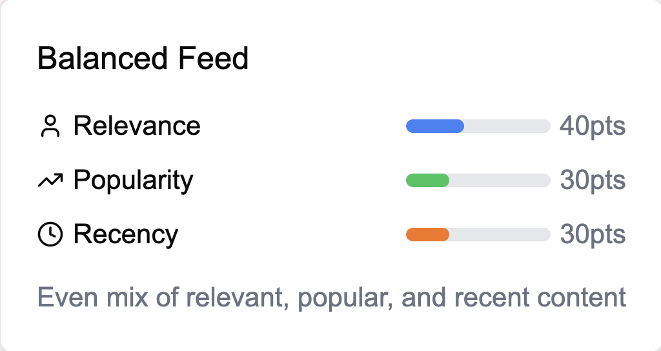Image resolution: width=661 pixels, height=351 pixels.
Task: Click the trending arrow icon beside Popularity
Action: coord(50,181)
